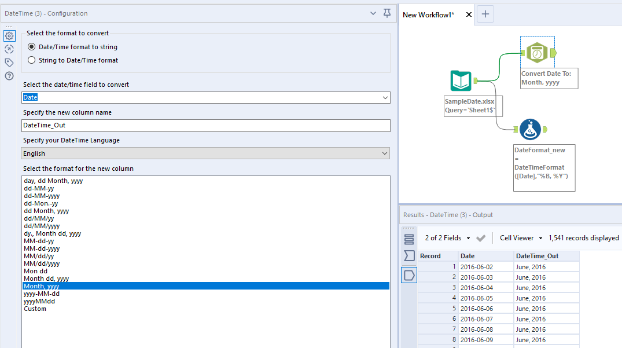Image resolution: width=622 pixels, height=348 pixels.
Task: Open the Annotation tag icon in the sidebar
Action: pos(9,63)
